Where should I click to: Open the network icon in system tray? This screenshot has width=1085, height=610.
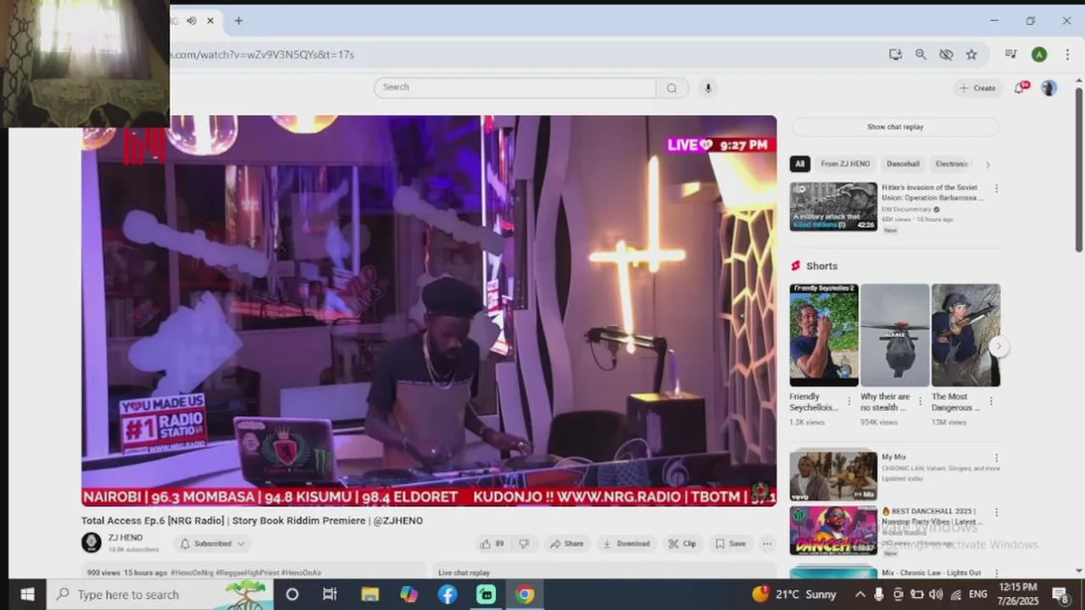coord(955,595)
